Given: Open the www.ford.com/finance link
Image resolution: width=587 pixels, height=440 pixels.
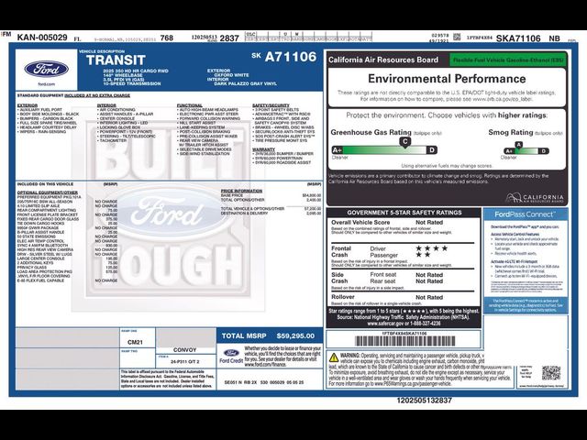Looking at the screenshot, I should coord(265,365).
